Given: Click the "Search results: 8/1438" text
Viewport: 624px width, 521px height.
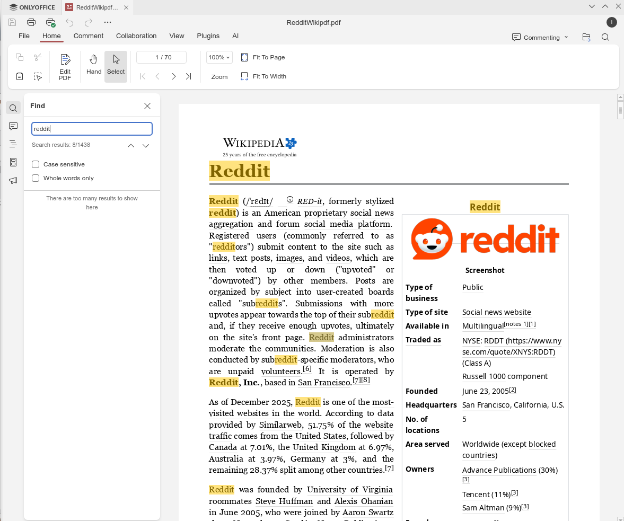Looking at the screenshot, I should tap(61, 145).
